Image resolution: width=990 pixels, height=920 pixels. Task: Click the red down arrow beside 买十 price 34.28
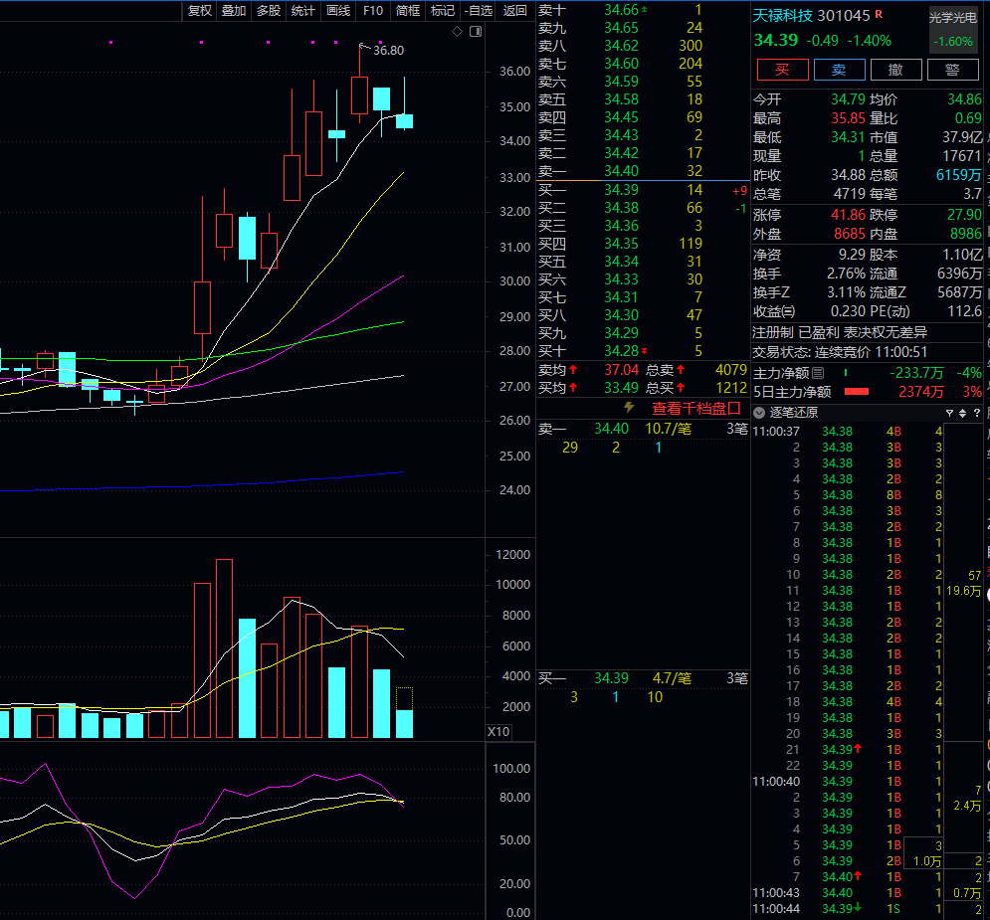644,351
